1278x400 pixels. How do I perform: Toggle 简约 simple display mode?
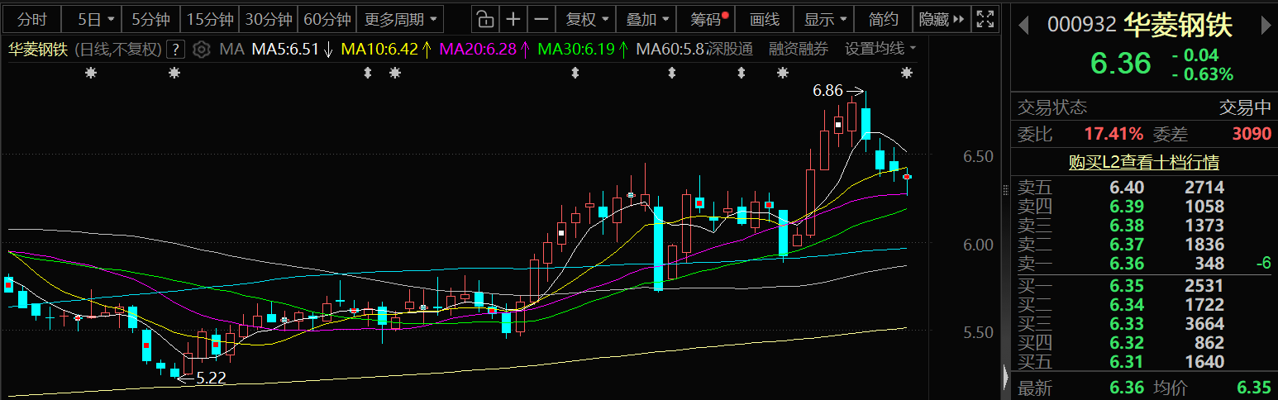tap(884, 18)
